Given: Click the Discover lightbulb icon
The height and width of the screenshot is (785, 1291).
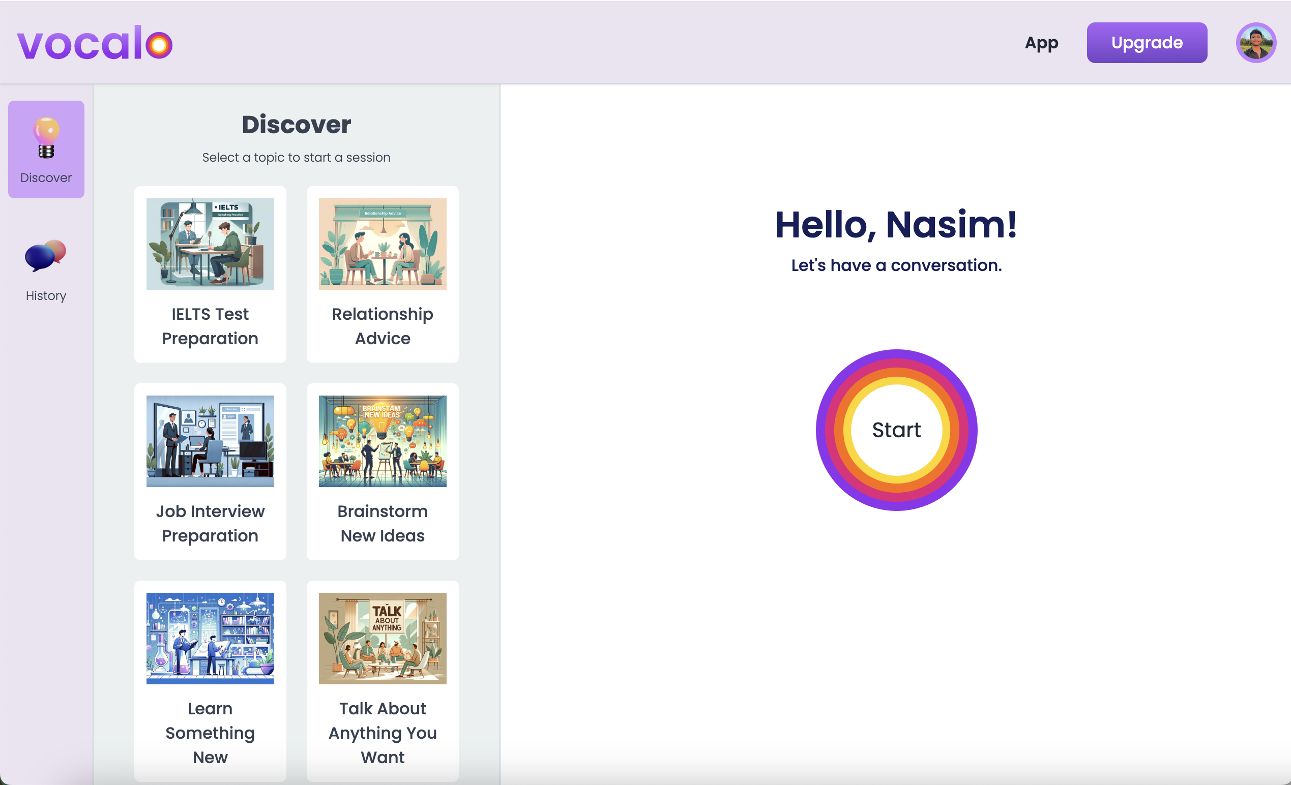Looking at the screenshot, I should click(x=46, y=138).
